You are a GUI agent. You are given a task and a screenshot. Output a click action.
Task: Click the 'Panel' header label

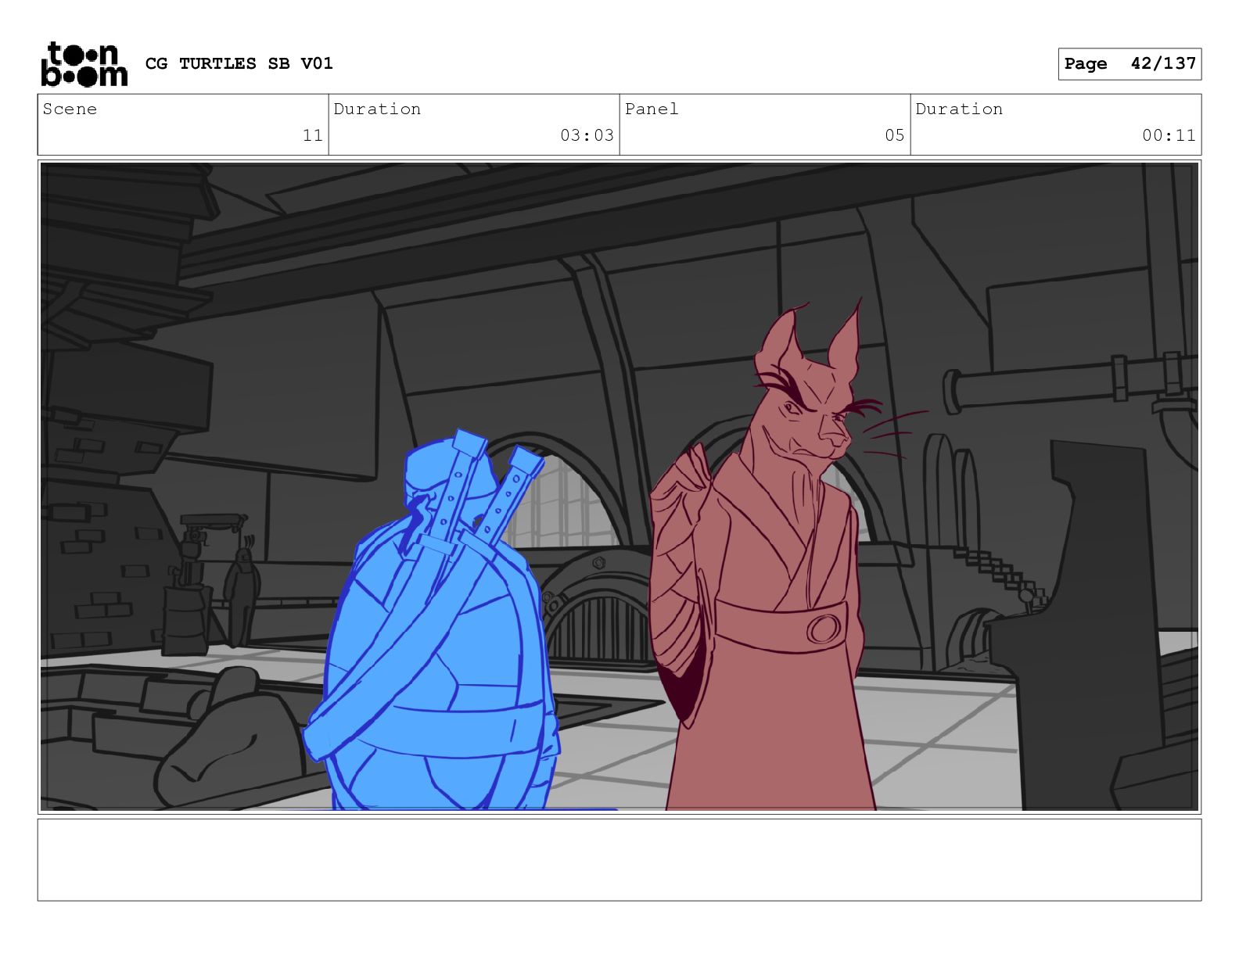(652, 109)
